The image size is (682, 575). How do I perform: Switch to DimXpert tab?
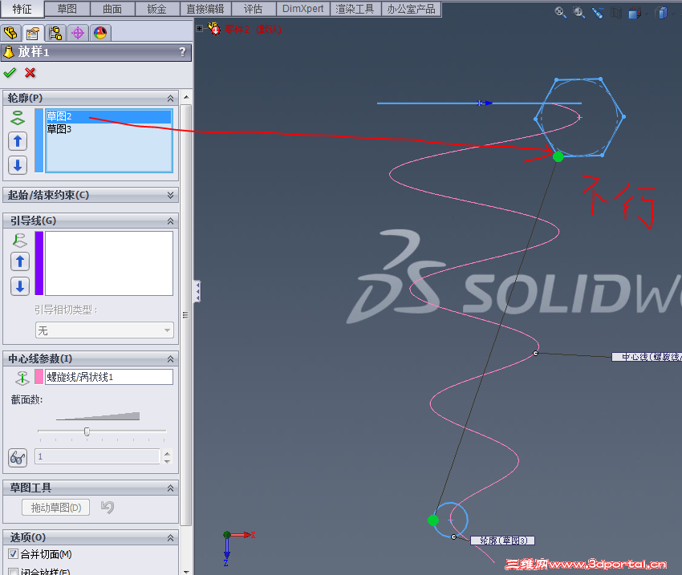303,9
